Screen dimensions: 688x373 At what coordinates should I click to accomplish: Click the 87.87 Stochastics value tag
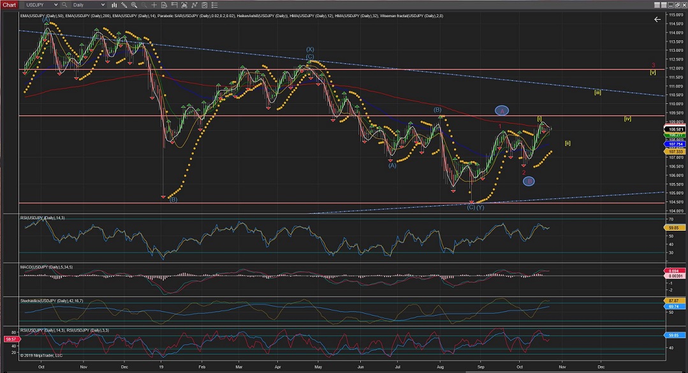[x=673, y=300]
